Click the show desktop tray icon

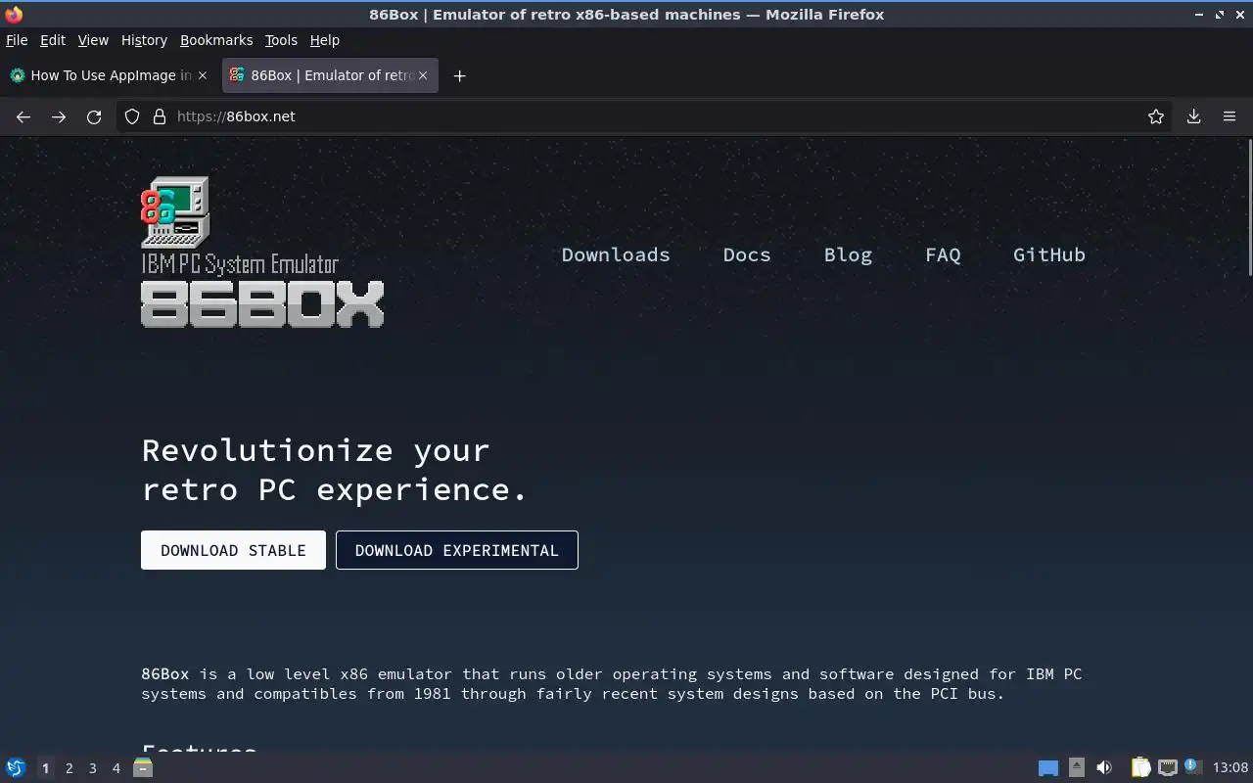tap(1048, 767)
